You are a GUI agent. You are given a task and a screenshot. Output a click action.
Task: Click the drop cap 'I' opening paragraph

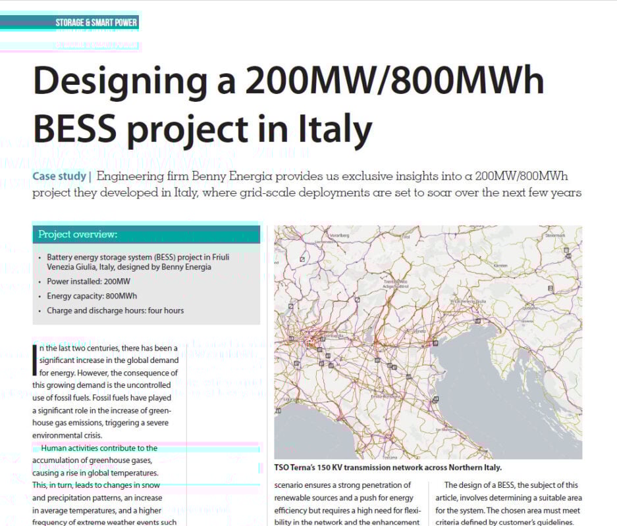point(35,360)
